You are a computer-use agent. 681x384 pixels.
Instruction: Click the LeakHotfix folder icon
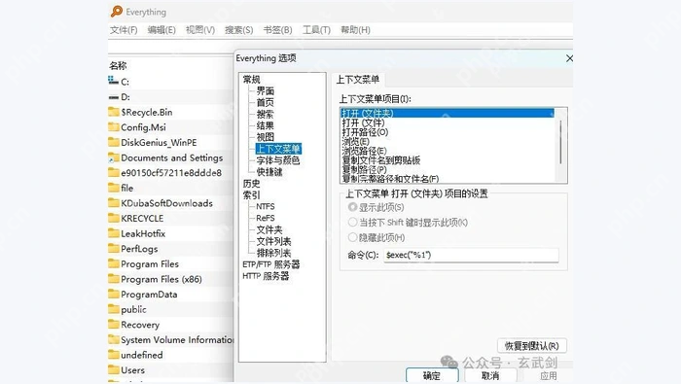(114, 233)
